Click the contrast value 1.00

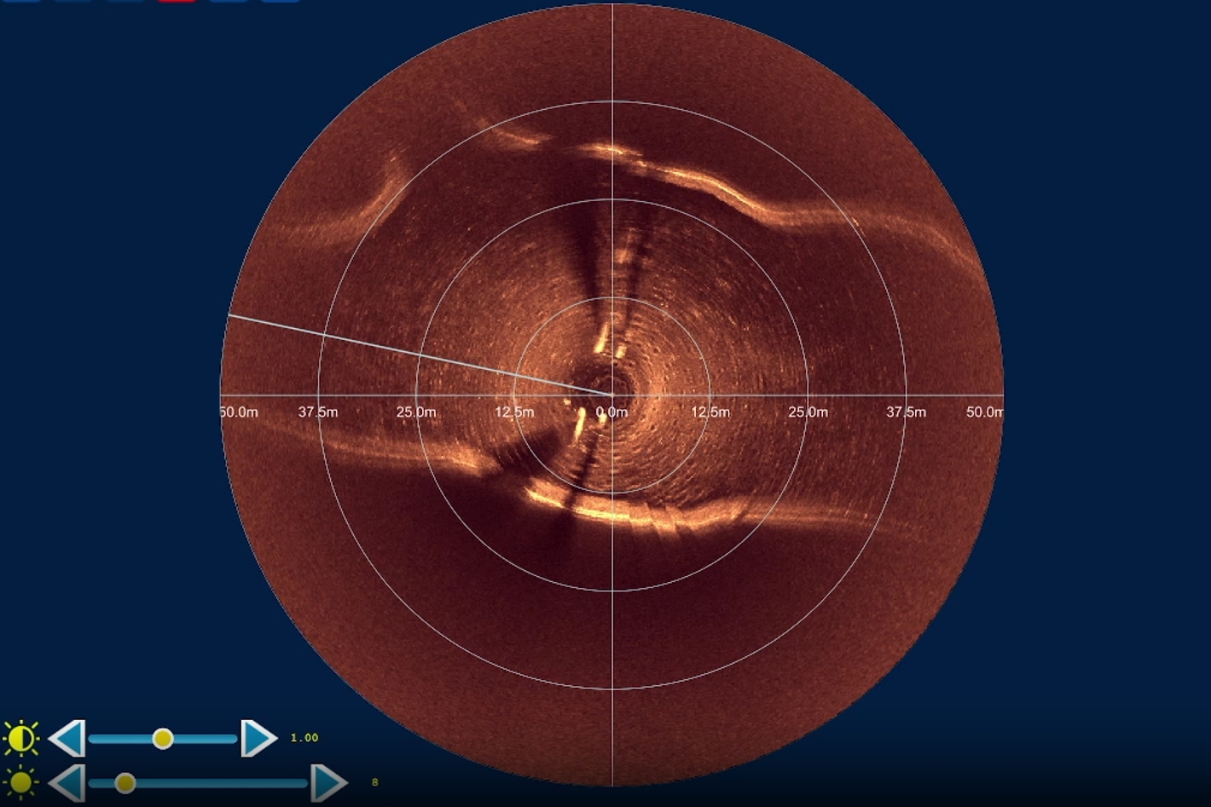(304, 738)
